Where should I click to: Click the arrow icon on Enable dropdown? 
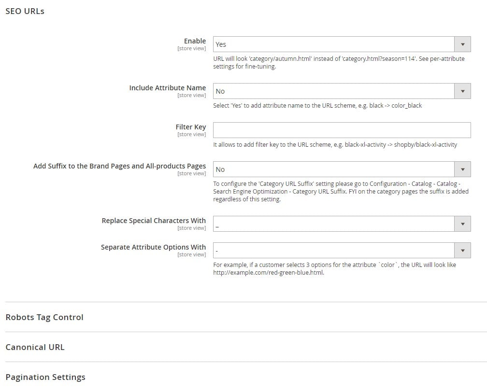(x=462, y=44)
